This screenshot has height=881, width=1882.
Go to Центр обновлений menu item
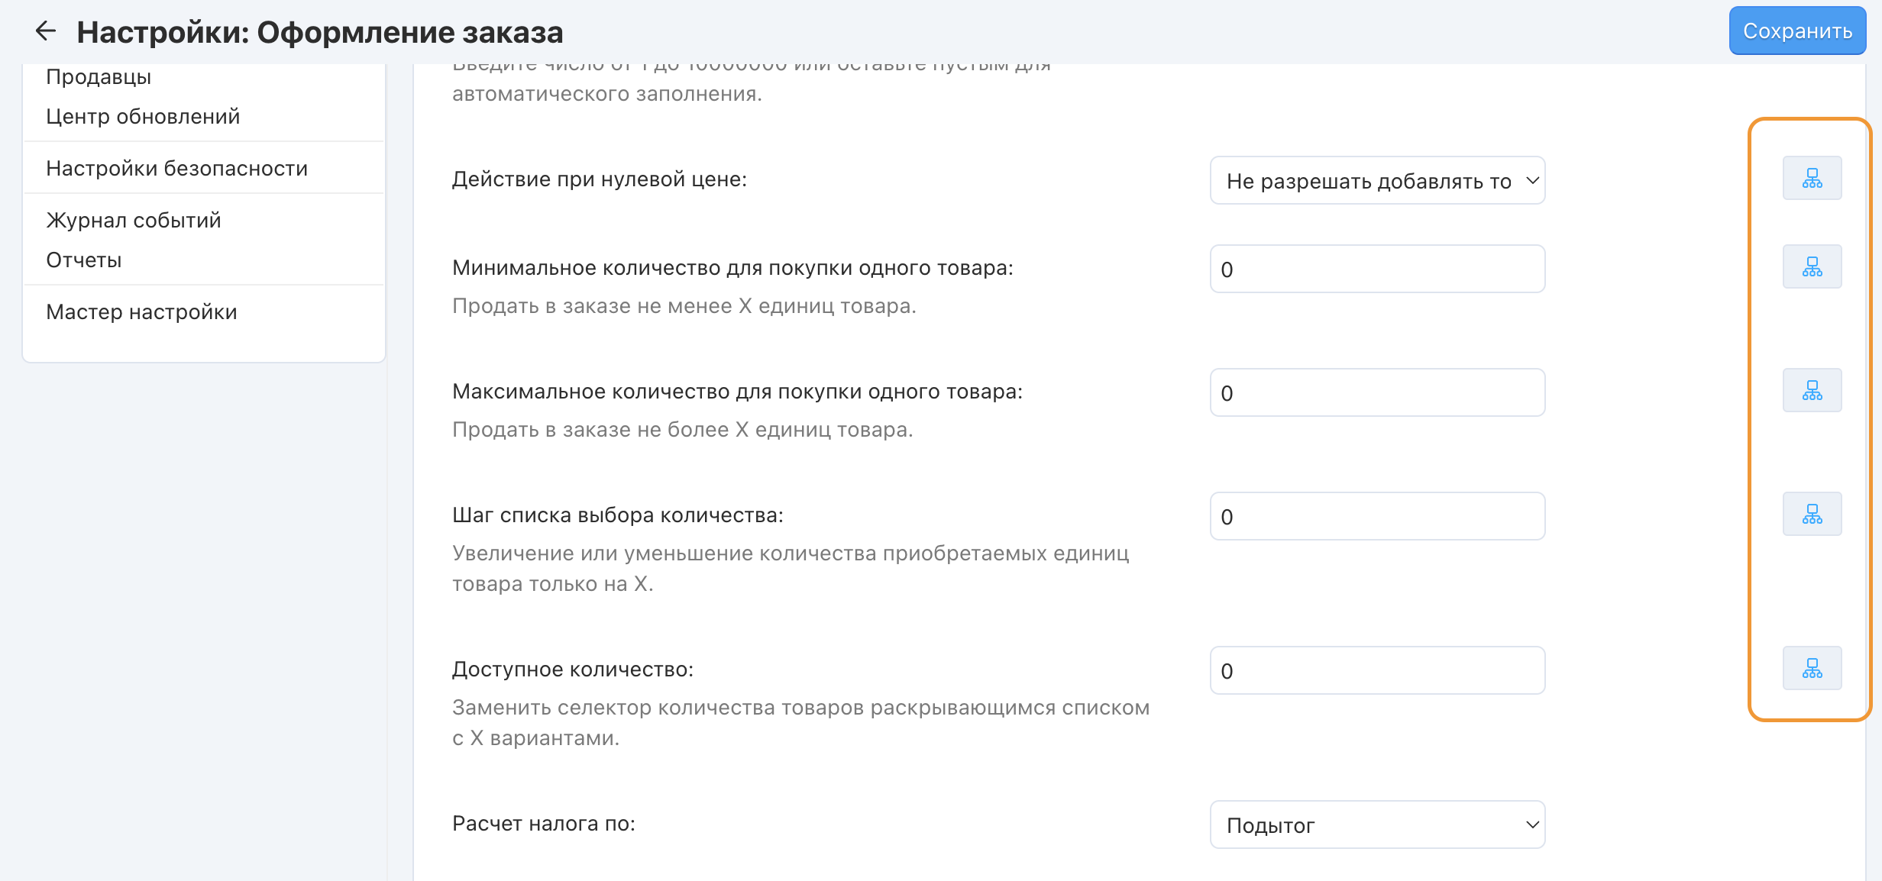[x=143, y=117]
